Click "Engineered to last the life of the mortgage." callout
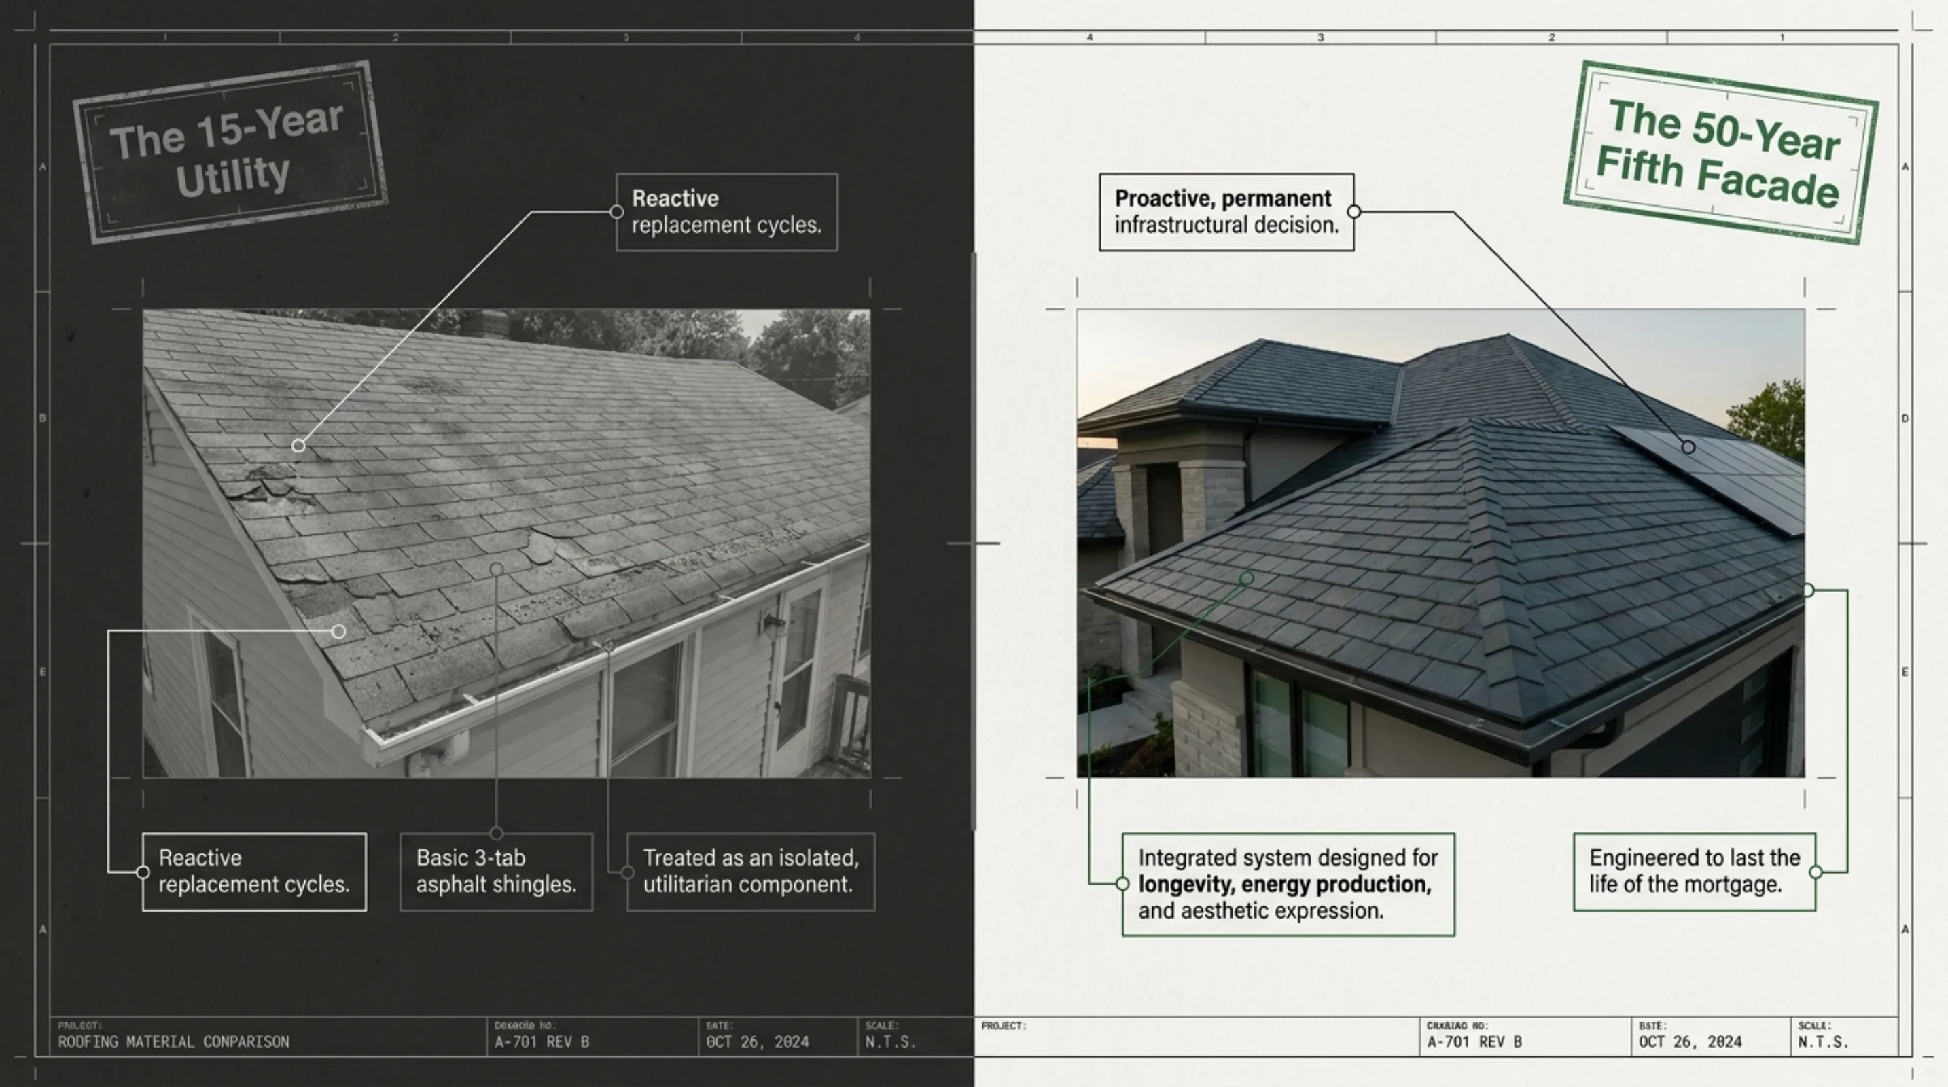Image resolution: width=1948 pixels, height=1087 pixels. 1695,872
